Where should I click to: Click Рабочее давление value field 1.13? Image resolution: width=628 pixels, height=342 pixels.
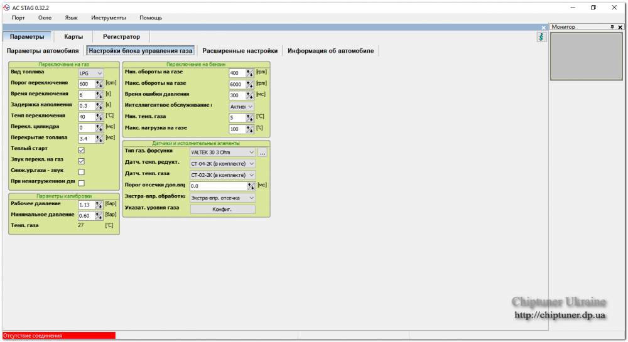[x=86, y=205]
